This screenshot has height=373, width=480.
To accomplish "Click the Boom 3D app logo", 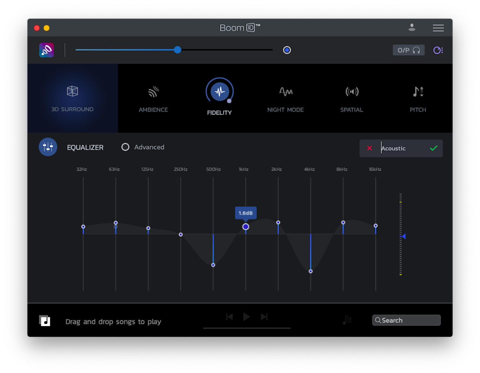I will [x=46, y=50].
